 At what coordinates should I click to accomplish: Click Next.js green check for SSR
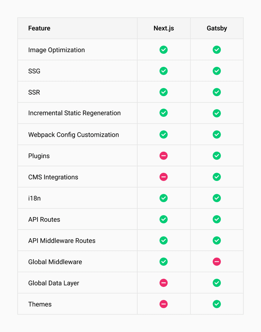point(163,92)
